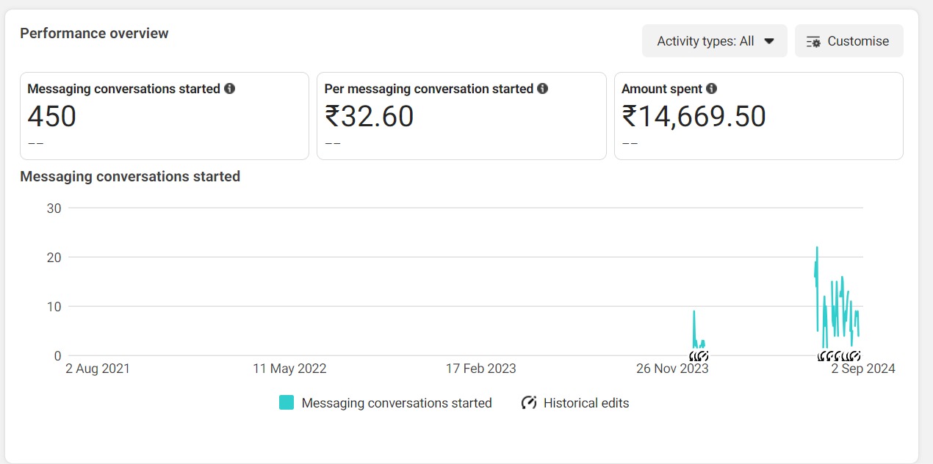Select the Messaging conversations started metric card
Screen dimensions: 933x464
[x=164, y=116]
